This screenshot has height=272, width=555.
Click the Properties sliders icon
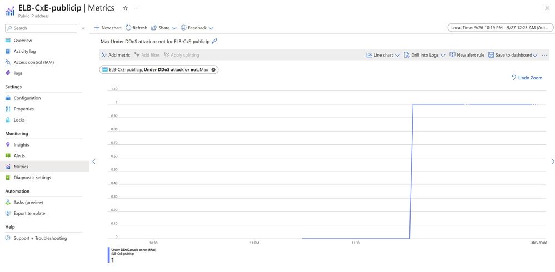click(x=8, y=109)
